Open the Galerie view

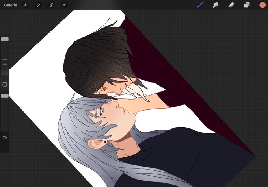point(11,5)
